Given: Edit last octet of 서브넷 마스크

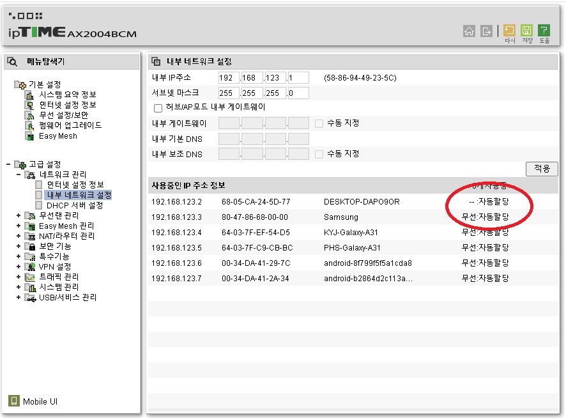Looking at the screenshot, I should click(298, 93).
